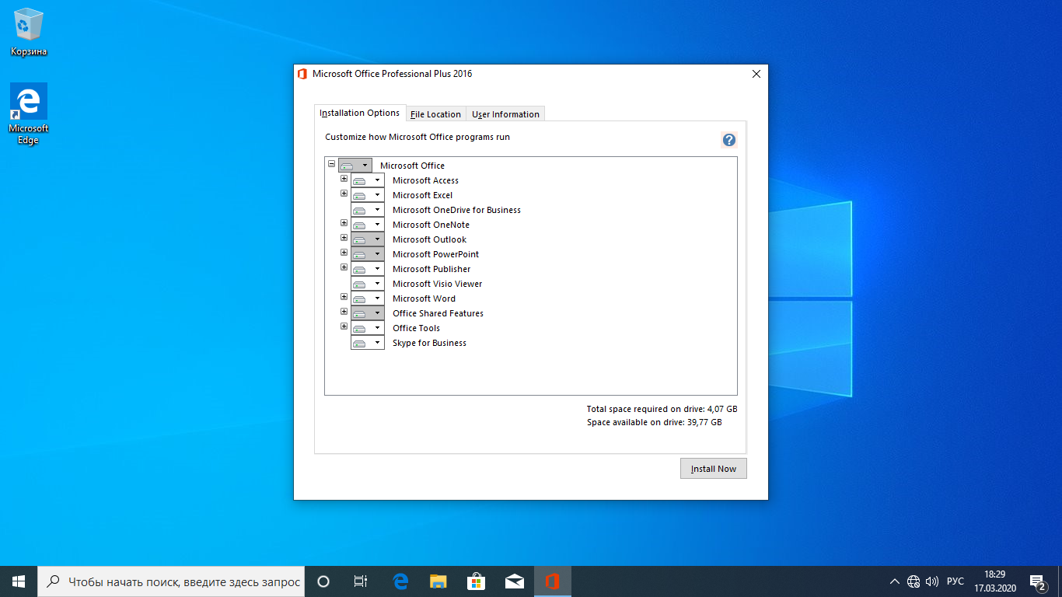This screenshot has height=597, width=1062.
Task: Open install option dropdown for Microsoft Office
Action: click(x=355, y=166)
